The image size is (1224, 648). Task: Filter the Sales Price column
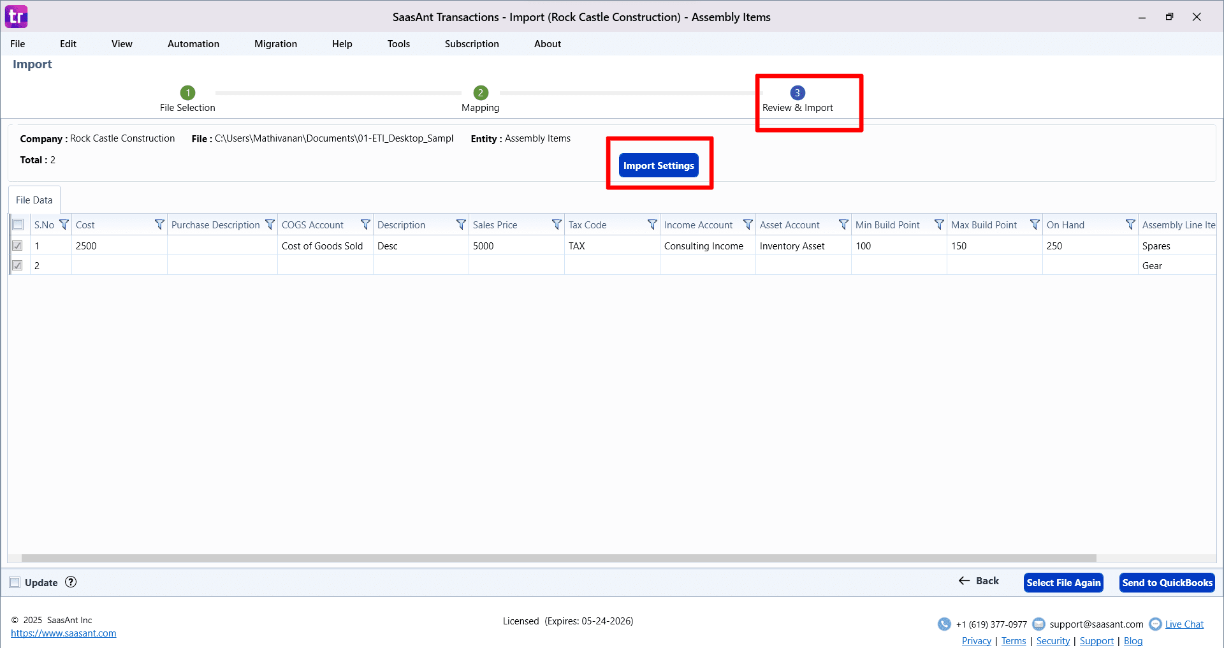pos(557,225)
